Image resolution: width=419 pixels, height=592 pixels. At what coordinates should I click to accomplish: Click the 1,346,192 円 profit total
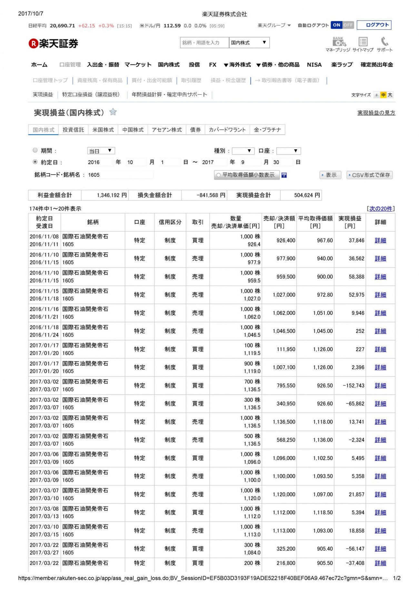(x=112, y=195)
